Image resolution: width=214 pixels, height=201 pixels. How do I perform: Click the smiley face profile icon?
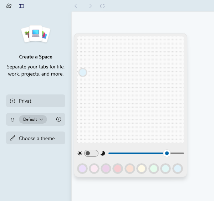point(12,120)
